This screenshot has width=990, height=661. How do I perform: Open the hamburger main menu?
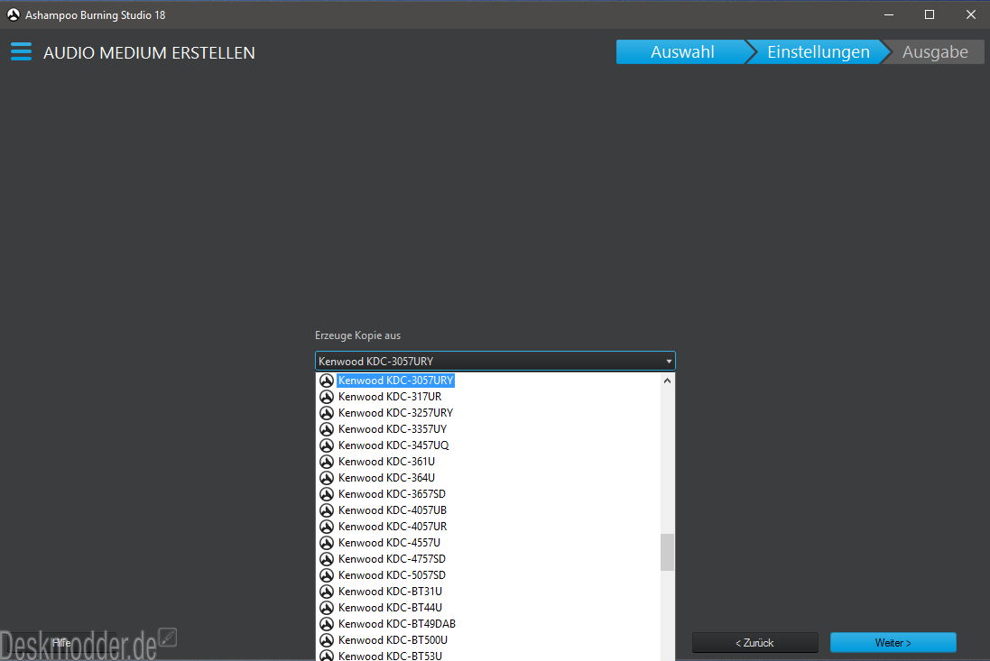21,51
